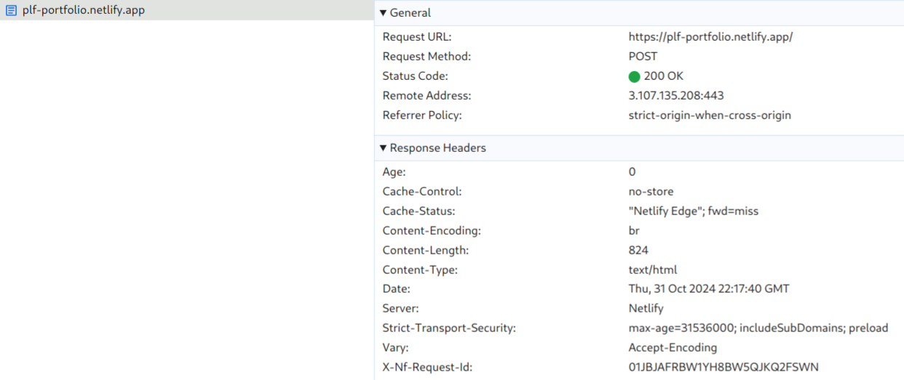Click the Content-Encoding header name
This screenshot has width=904, height=380.
tap(432, 231)
